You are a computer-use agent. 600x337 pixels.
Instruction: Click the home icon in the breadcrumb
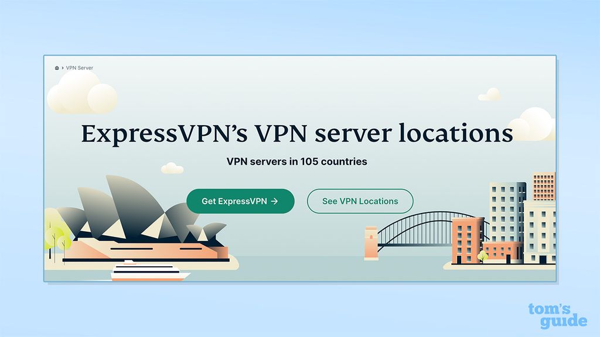pyautogui.click(x=57, y=68)
